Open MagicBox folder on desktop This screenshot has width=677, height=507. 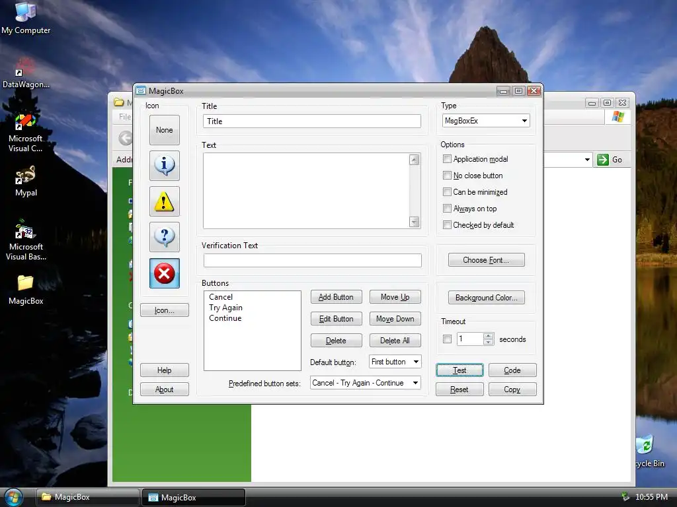(26, 290)
